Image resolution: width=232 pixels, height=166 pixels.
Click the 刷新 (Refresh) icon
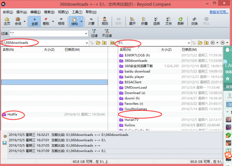coord(181,21)
